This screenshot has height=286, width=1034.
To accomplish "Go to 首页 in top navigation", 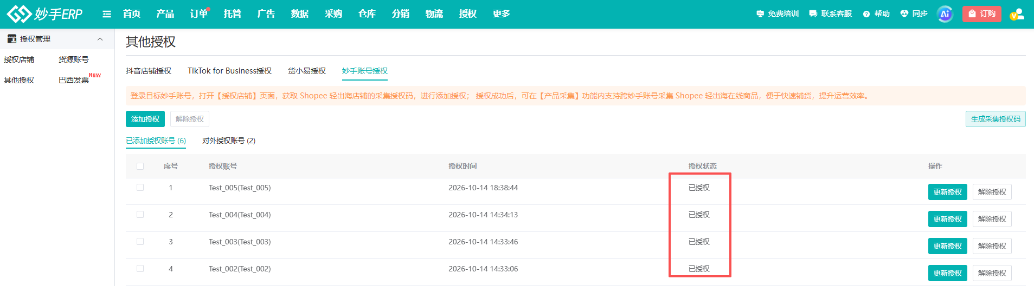I will point(132,14).
